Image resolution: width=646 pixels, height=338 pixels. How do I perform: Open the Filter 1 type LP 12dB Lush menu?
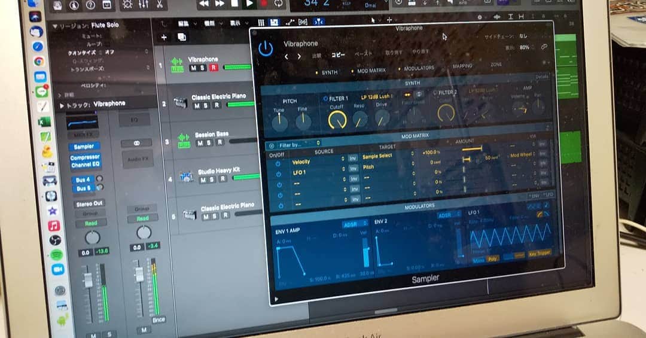377,97
